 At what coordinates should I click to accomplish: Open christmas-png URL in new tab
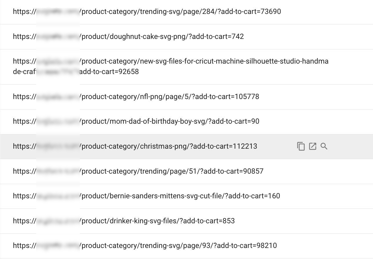click(312, 146)
